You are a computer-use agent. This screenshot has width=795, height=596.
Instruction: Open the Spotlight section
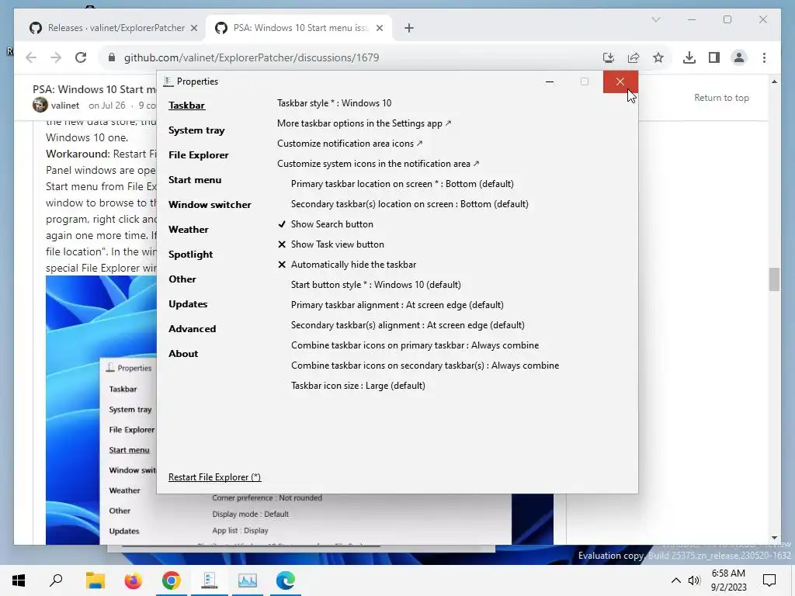pyautogui.click(x=190, y=255)
